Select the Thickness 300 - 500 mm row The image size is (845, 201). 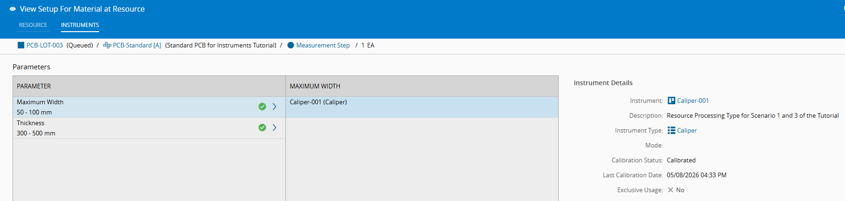(149, 128)
